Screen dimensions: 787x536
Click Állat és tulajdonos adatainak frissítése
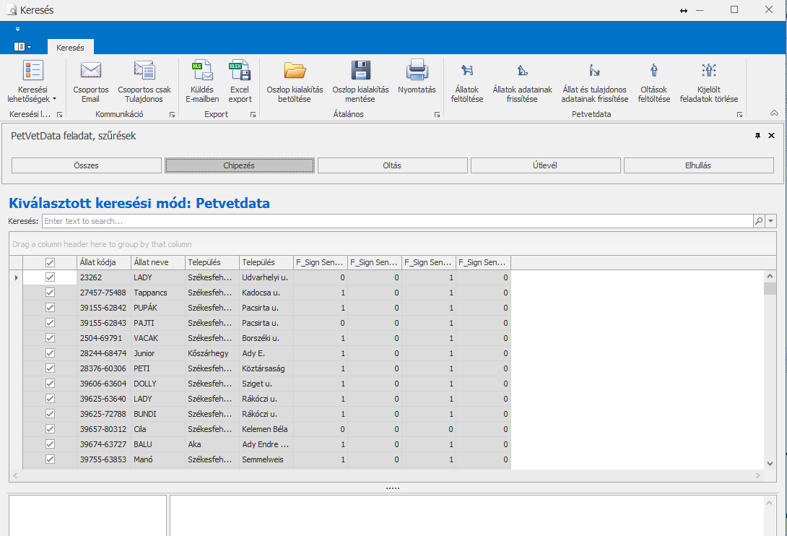point(595,82)
